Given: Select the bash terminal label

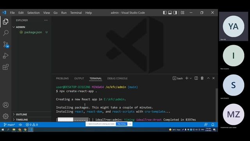Looking at the screenshot, I should [x=178, y=78].
